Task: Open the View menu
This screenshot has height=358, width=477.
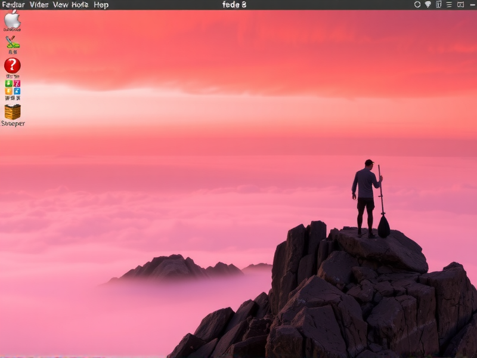Action: (61, 4)
